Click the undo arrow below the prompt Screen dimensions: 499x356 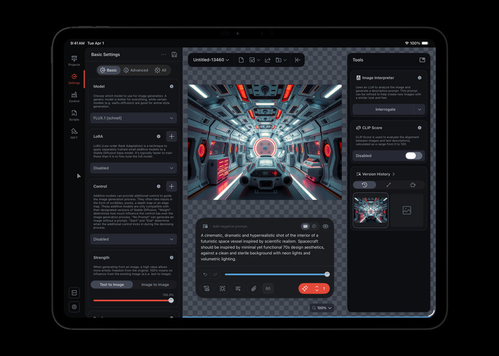point(206,274)
